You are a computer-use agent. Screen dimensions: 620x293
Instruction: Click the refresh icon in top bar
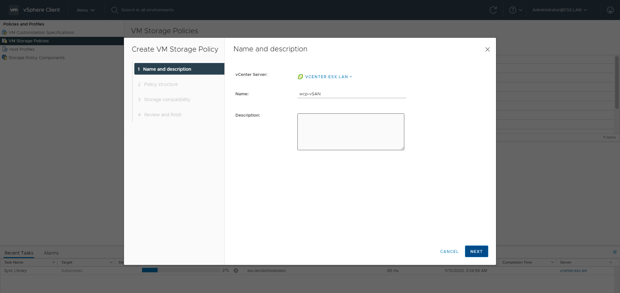493,10
